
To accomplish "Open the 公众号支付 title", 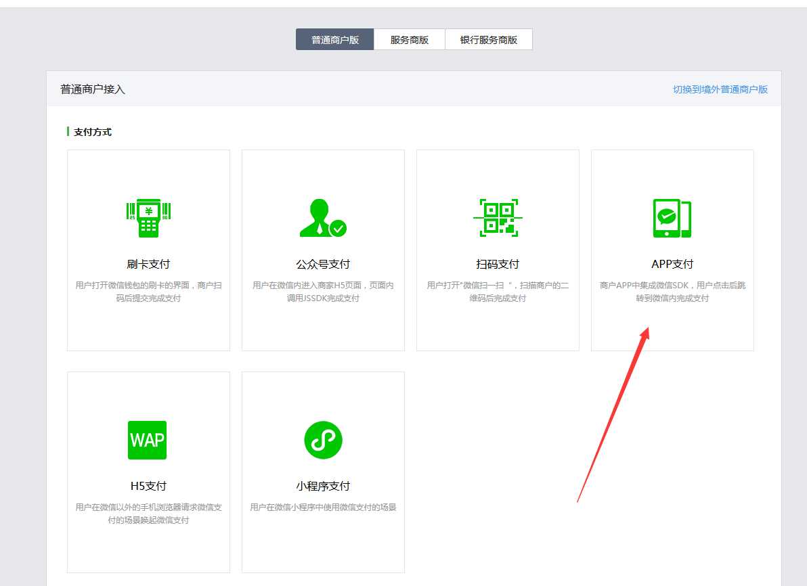I will [323, 264].
